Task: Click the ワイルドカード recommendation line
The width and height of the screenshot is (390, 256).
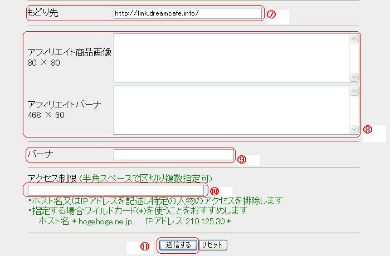Action: 138,210
